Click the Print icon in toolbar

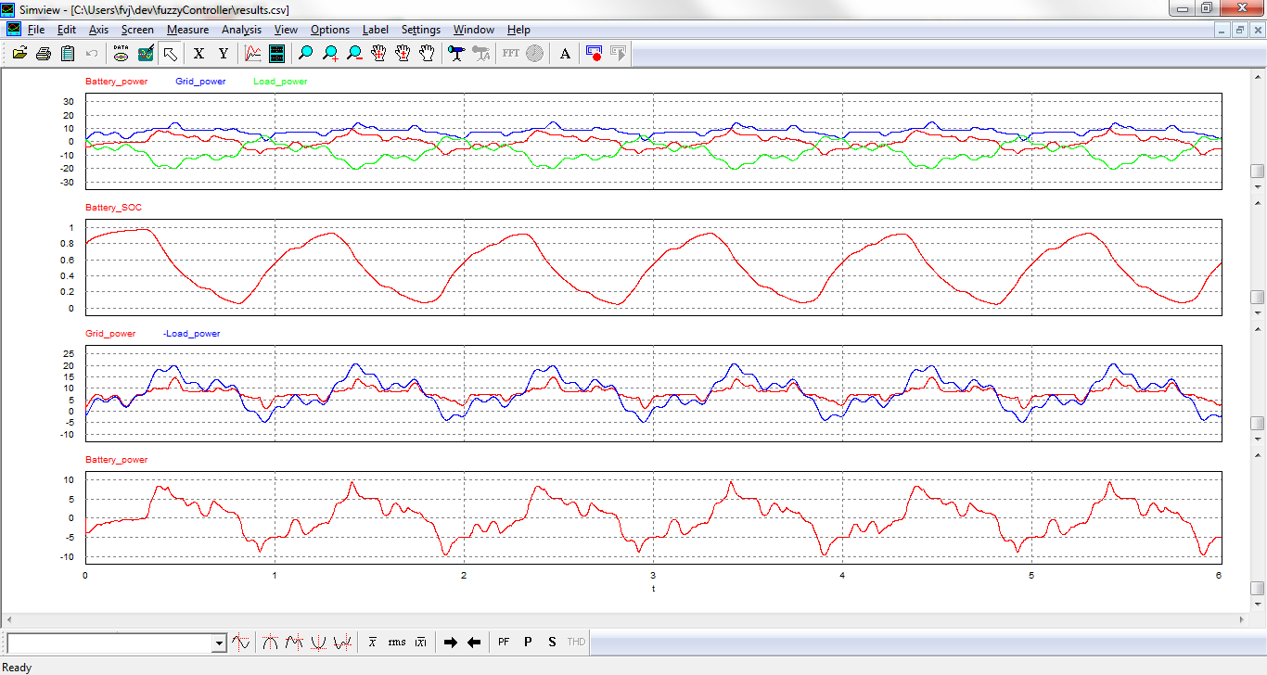pyautogui.click(x=44, y=54)
